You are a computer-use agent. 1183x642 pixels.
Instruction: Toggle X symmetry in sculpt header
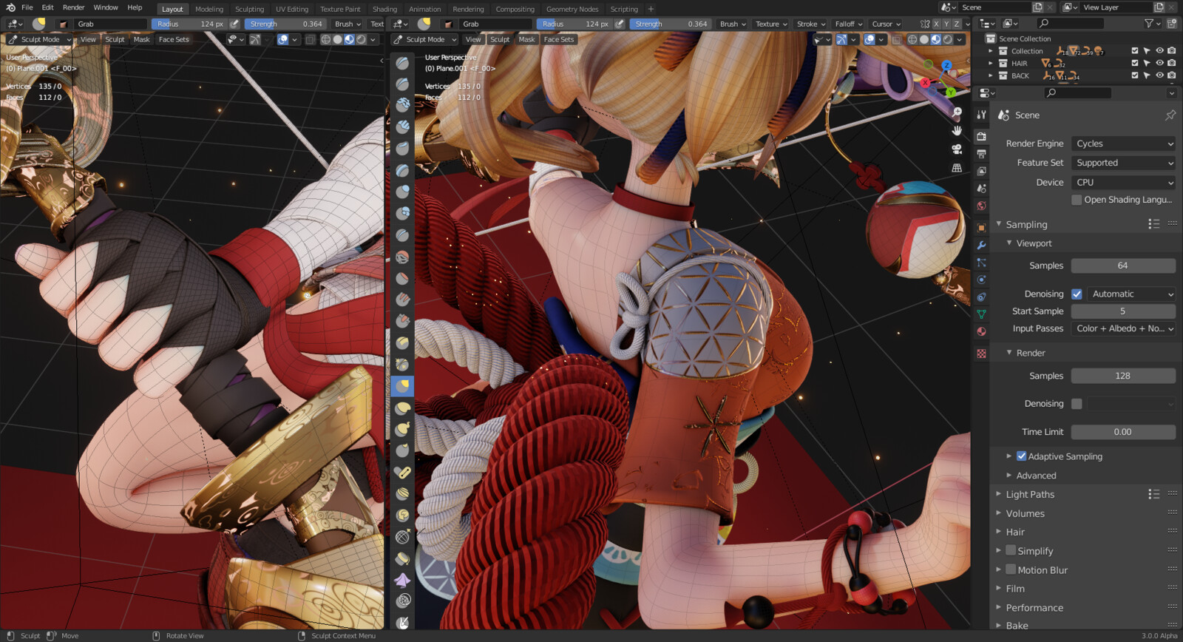click(935, 24)
